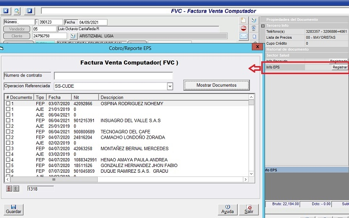Click the envelope email icon
The image size is (349, 218).
pos(243,36)
